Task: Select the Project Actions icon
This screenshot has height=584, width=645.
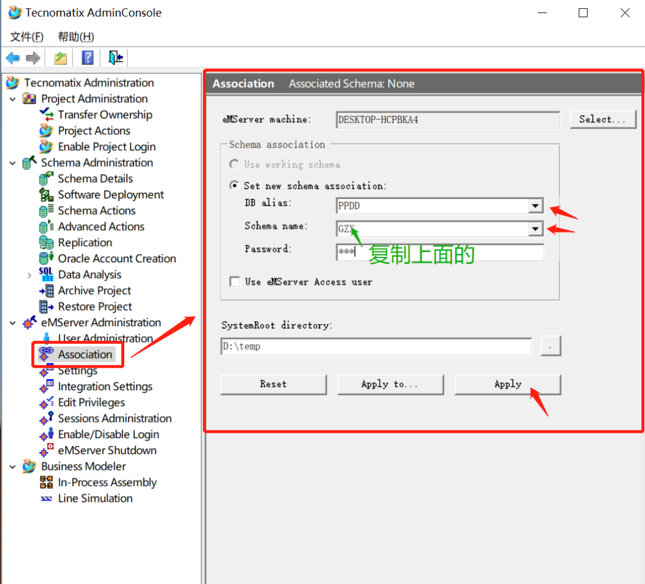Action: [x=46, y=131]
